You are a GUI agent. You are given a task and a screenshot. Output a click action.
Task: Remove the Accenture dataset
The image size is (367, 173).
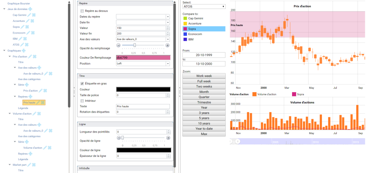coord(33,21)
